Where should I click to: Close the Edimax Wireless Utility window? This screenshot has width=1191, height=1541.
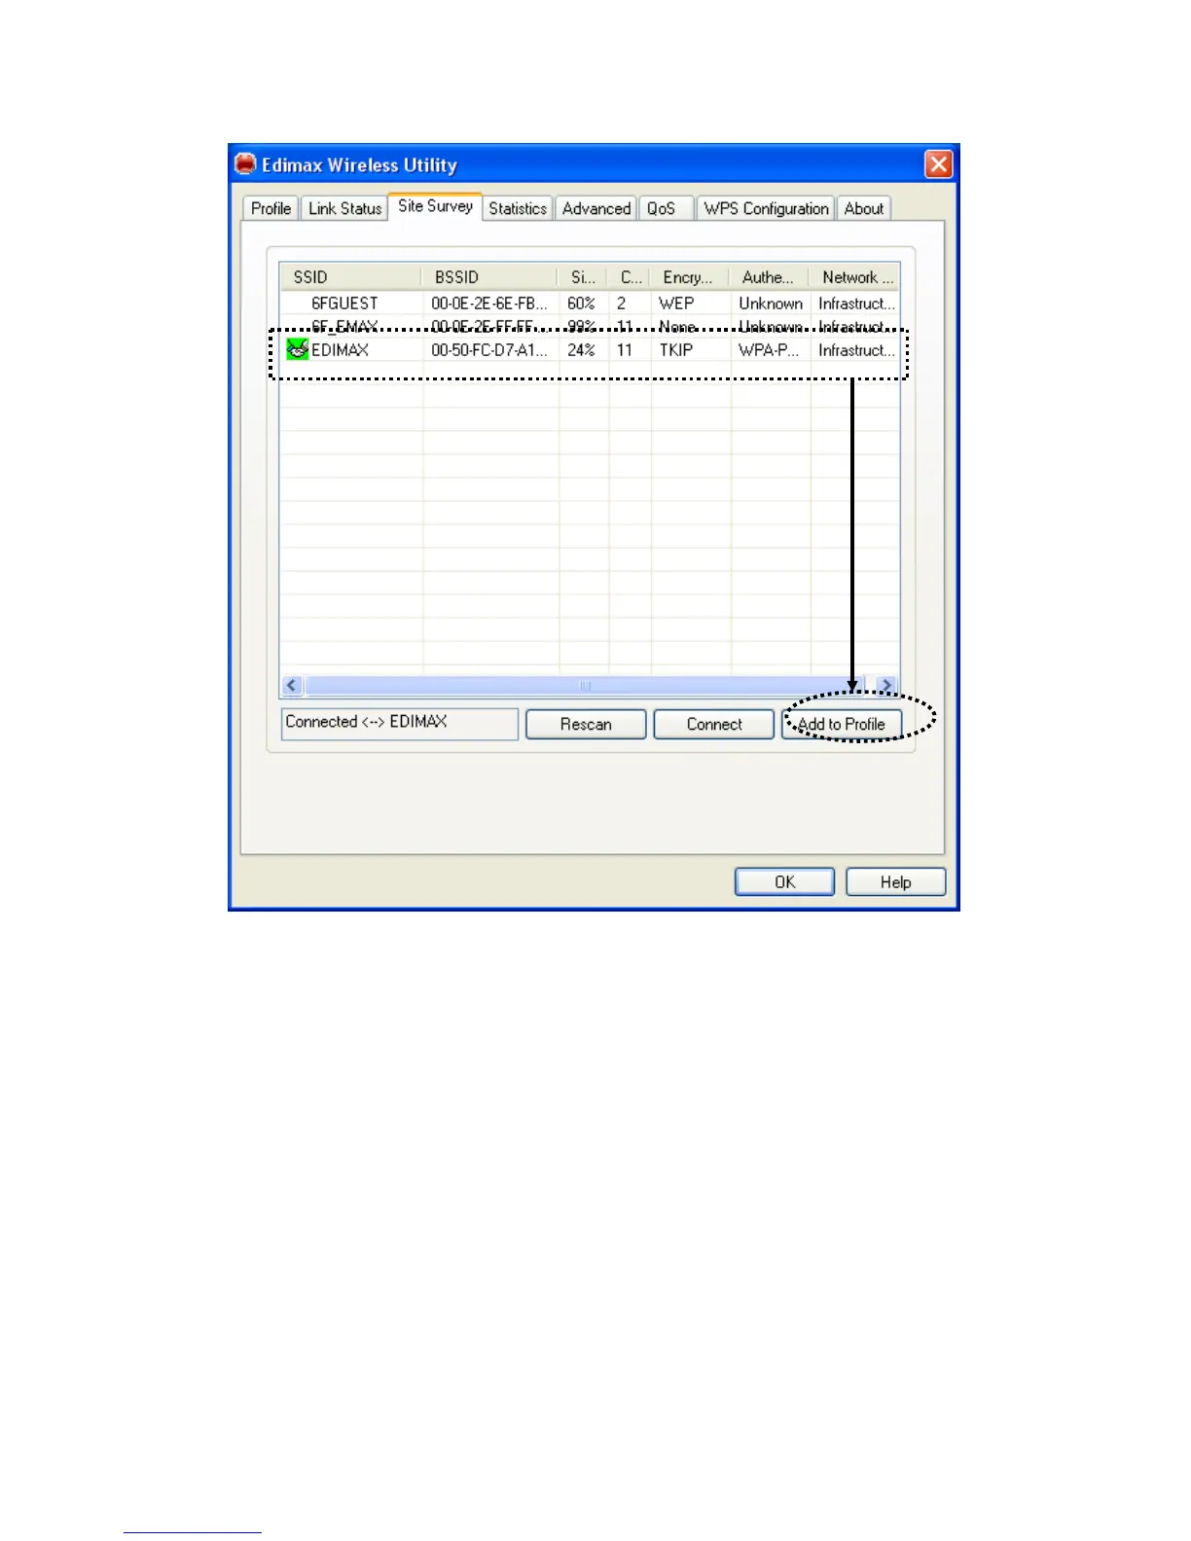pyautogui.click(x=938, y=164)
